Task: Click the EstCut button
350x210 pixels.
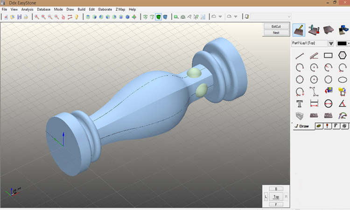Action: (x=276, y=27)
